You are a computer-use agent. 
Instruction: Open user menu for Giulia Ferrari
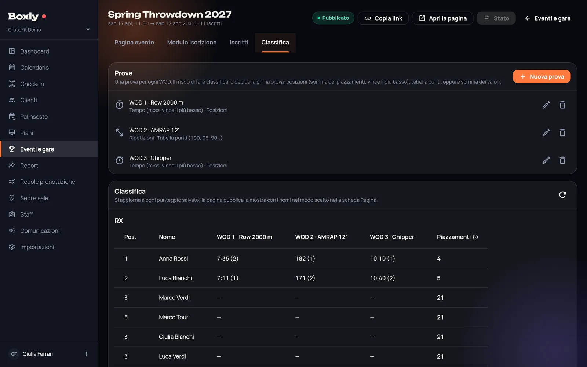click(x=86, y=354)
